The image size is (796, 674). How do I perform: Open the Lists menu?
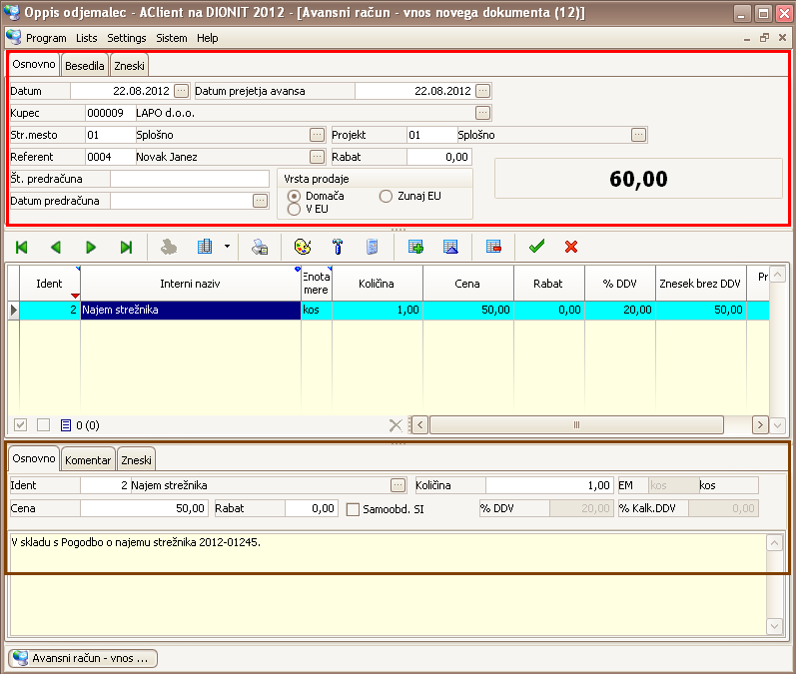tap(86, 38)
